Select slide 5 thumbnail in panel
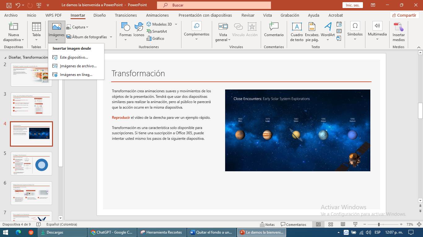The height and width of the screenshot is (237, 423). [x=32, y=164]
